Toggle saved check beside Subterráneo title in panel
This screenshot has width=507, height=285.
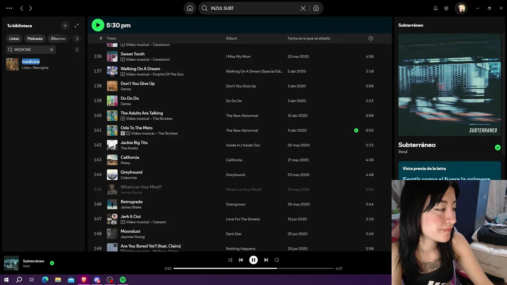[x=497, y=148]
